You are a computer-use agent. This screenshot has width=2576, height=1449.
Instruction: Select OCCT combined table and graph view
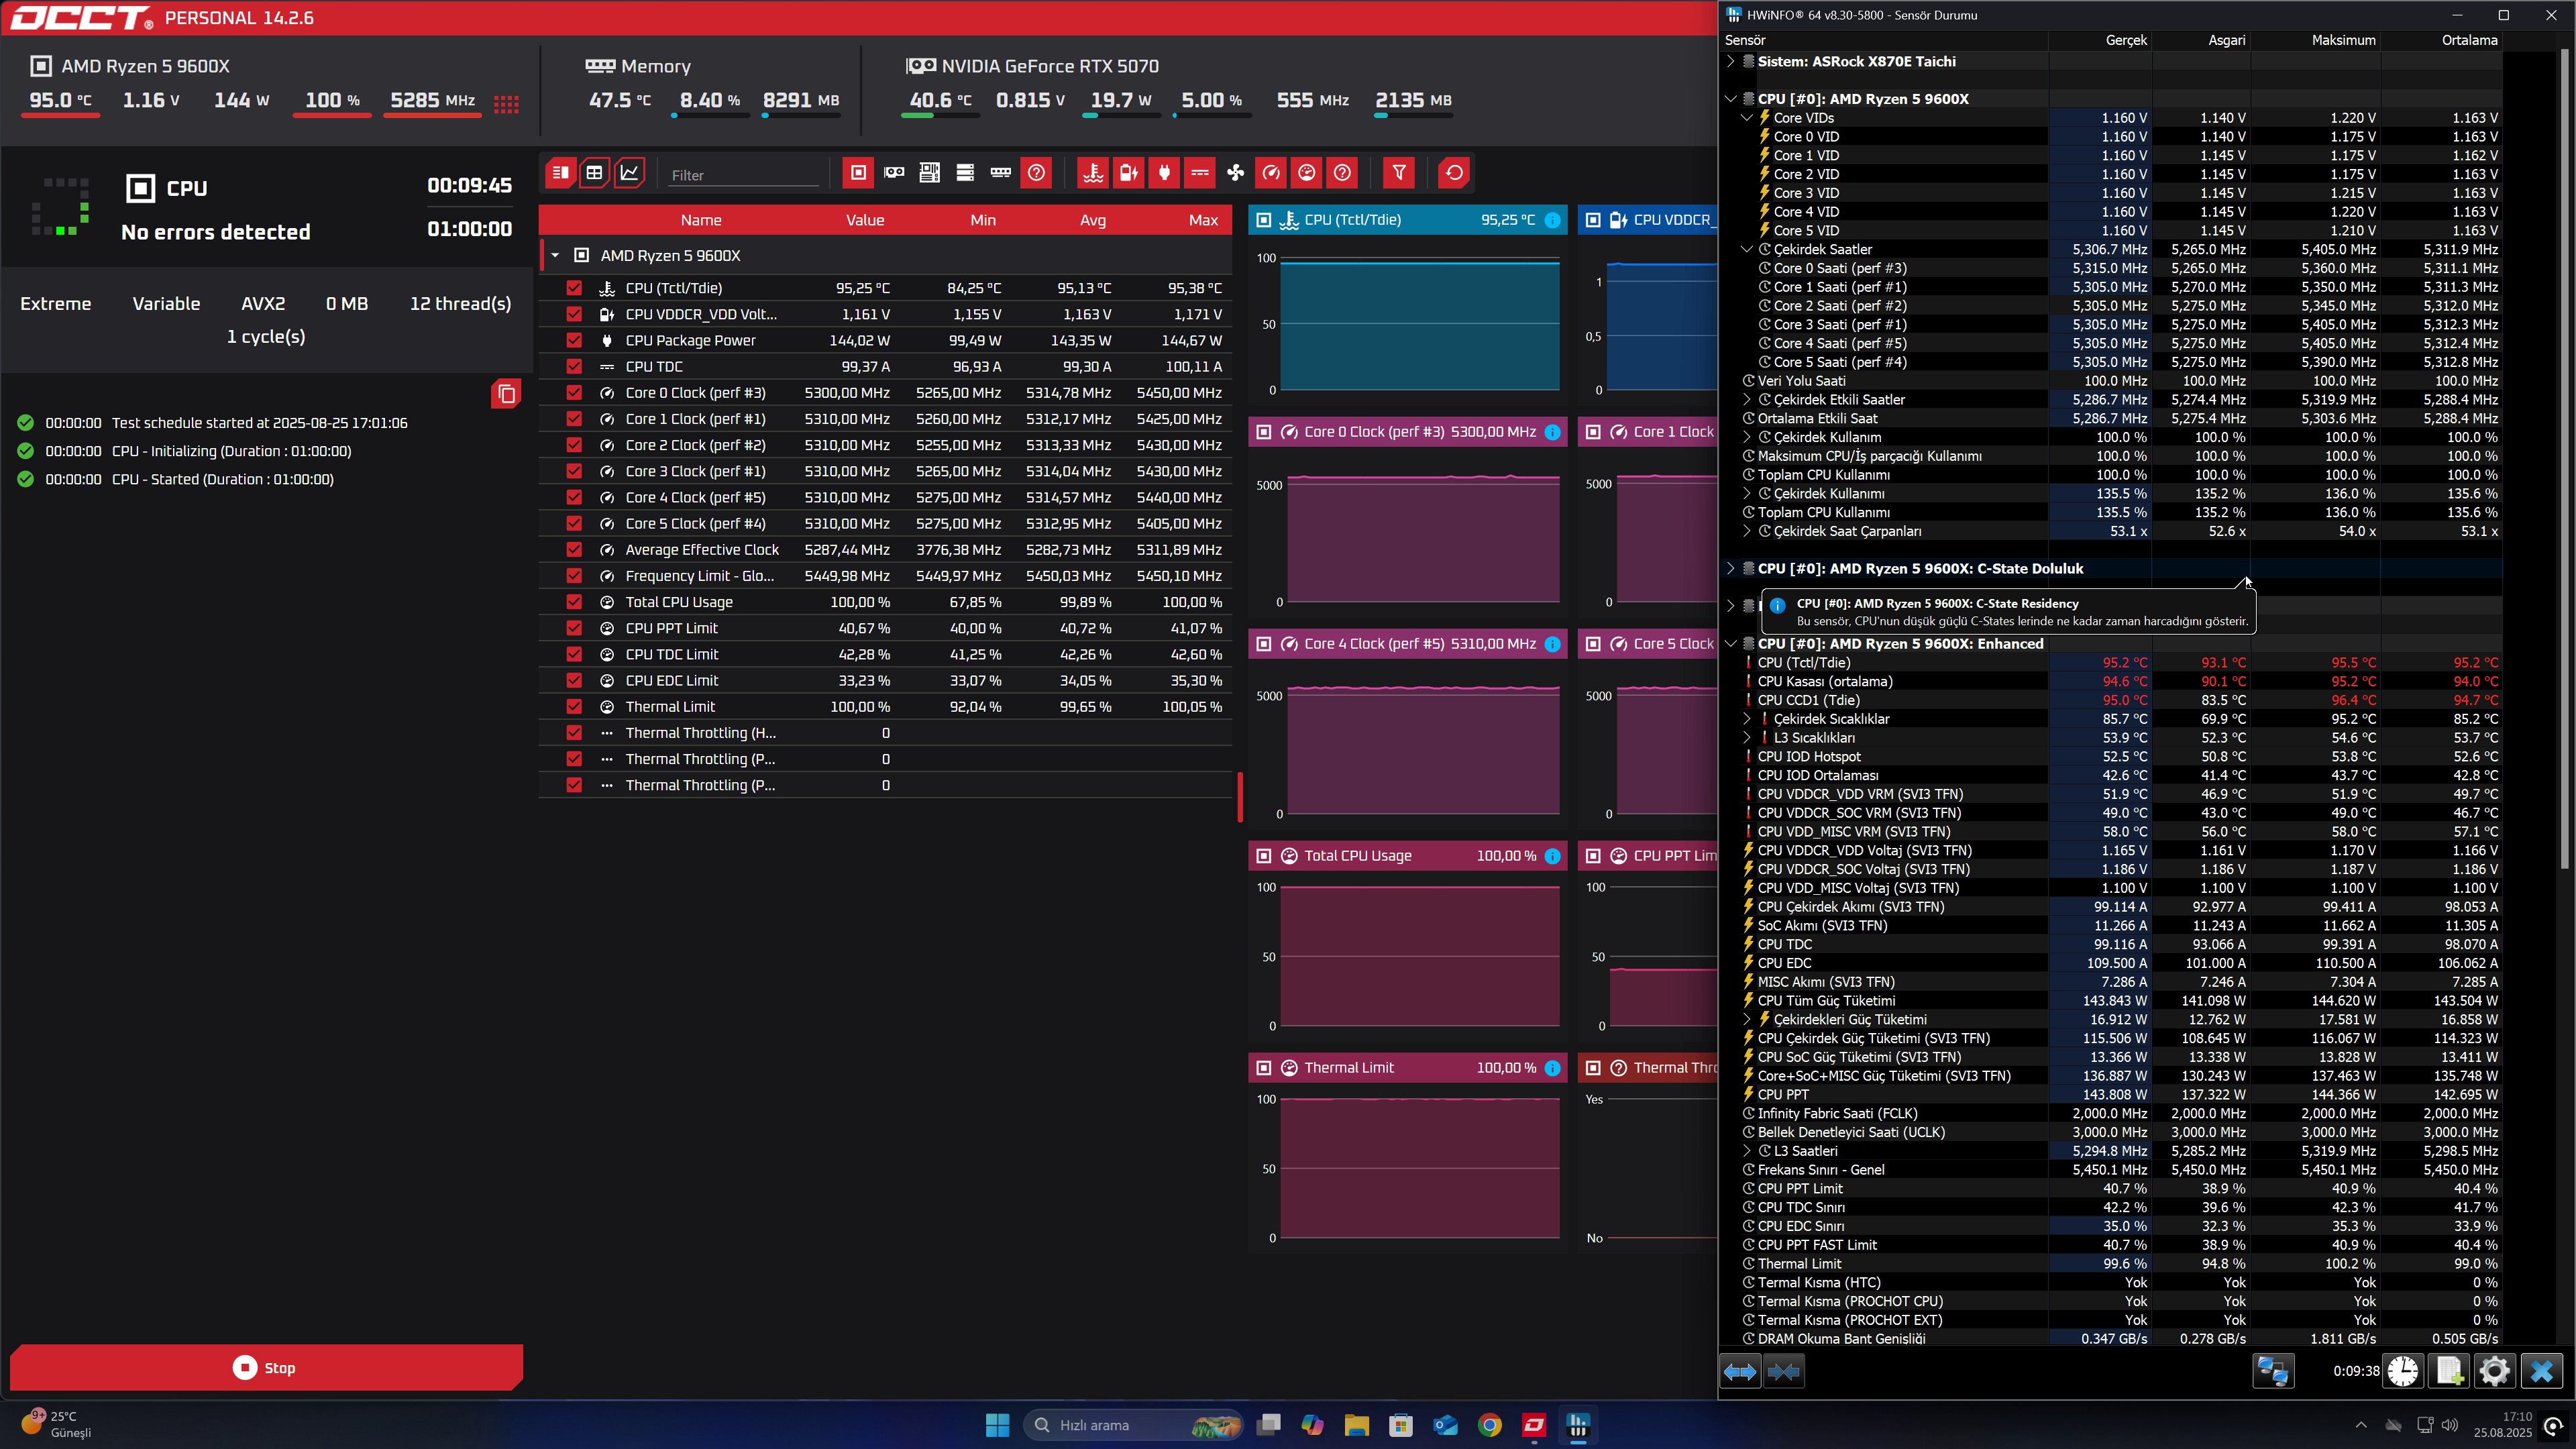click(x=560, y=173)
